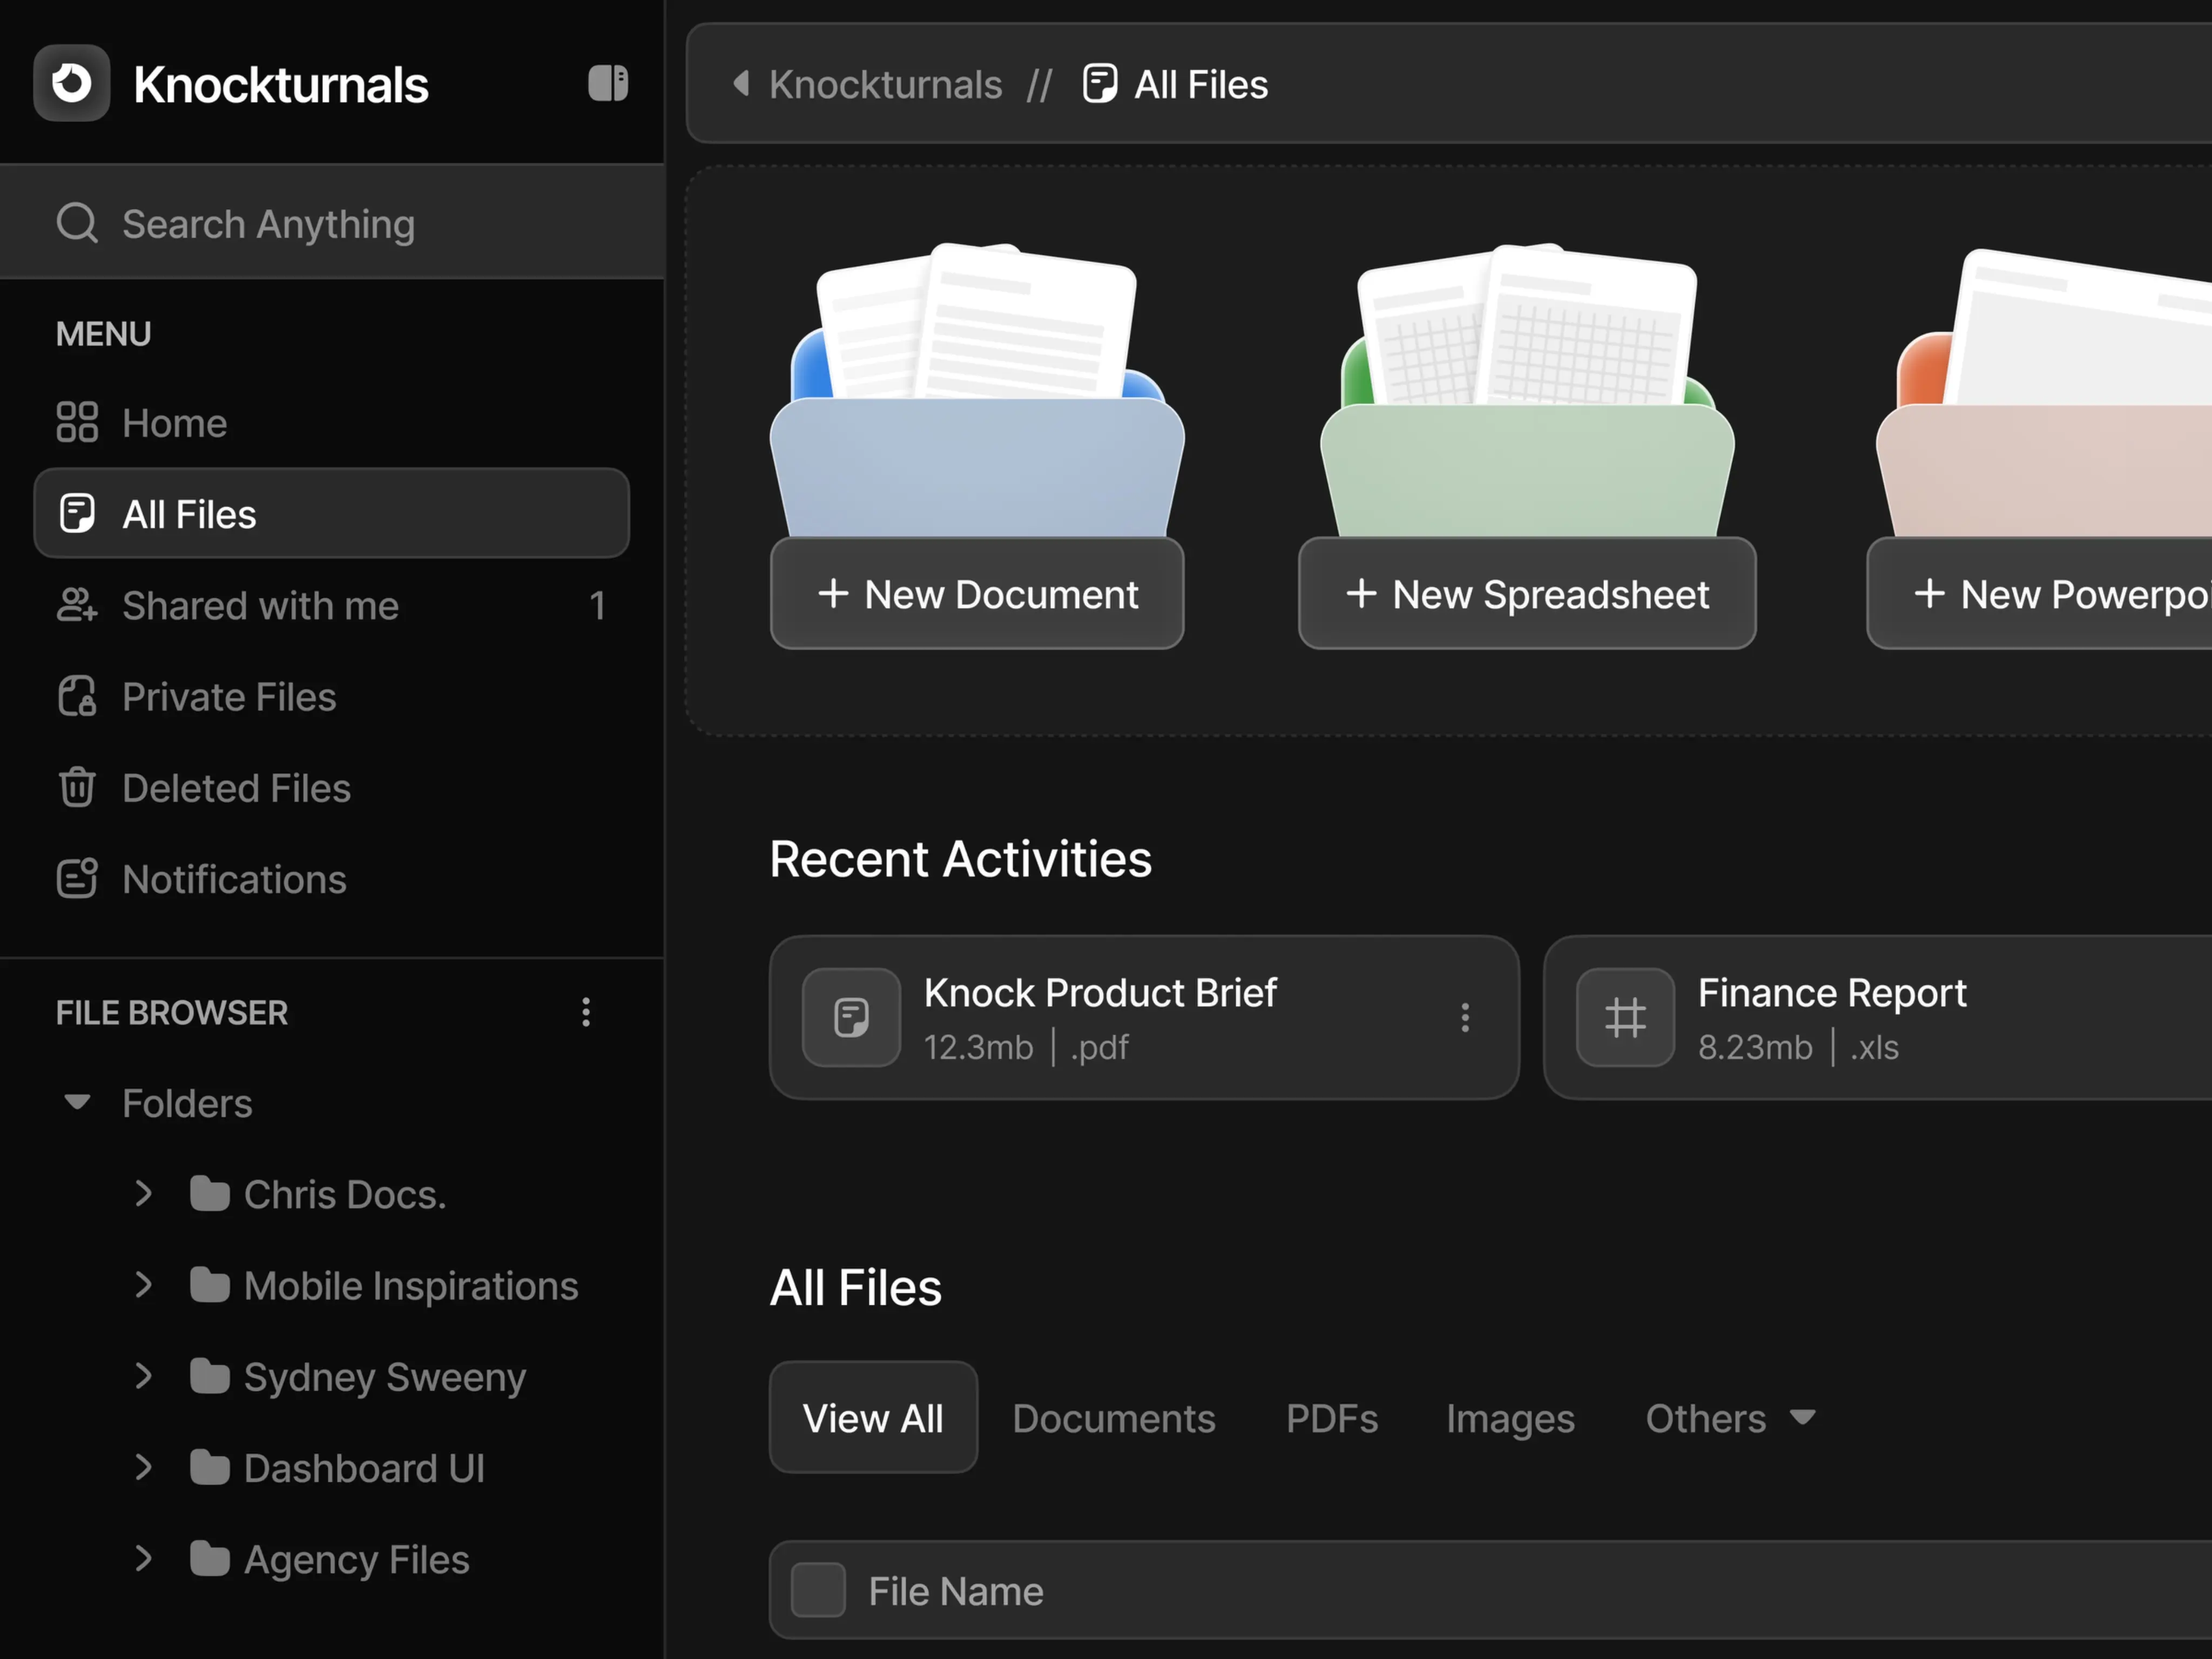
Task: Select Shared with me menu item
Action: (x=260, y=605)
